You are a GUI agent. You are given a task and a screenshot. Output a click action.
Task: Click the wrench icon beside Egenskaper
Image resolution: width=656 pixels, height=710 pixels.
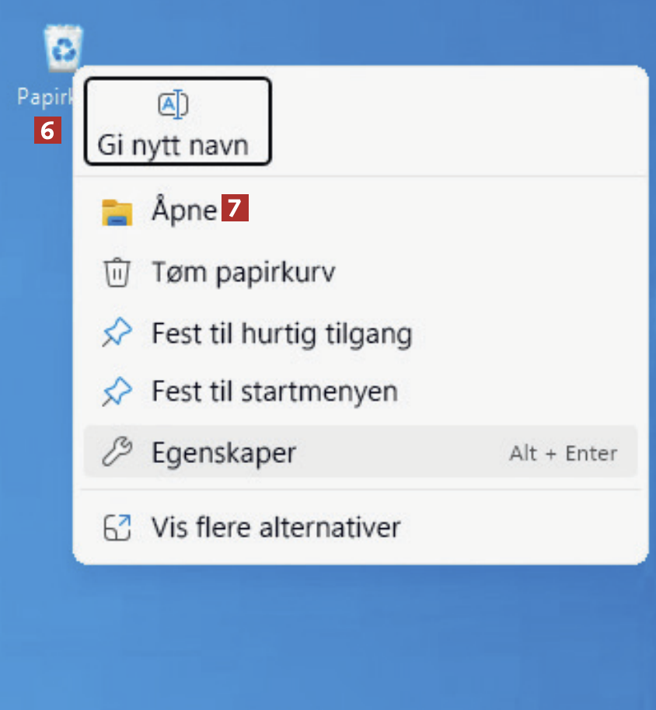click(117, 451)
